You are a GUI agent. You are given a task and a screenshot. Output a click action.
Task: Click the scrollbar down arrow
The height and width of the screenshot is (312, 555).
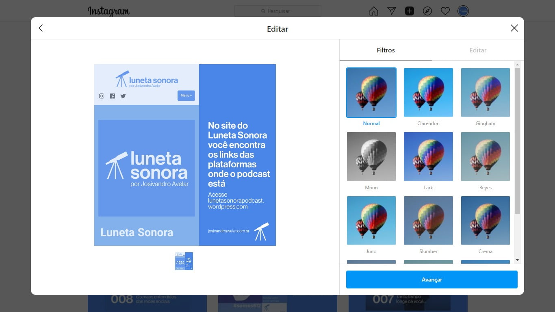[517, 260]
